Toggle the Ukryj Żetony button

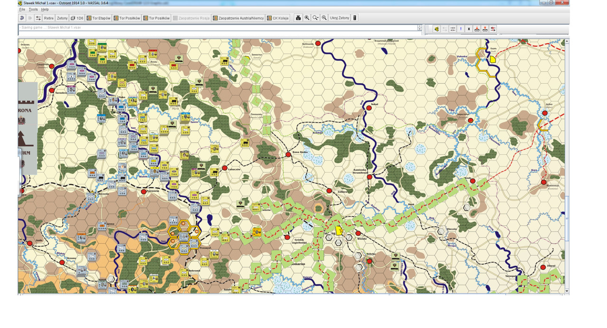pyautogui.click(x=340, y=18)
